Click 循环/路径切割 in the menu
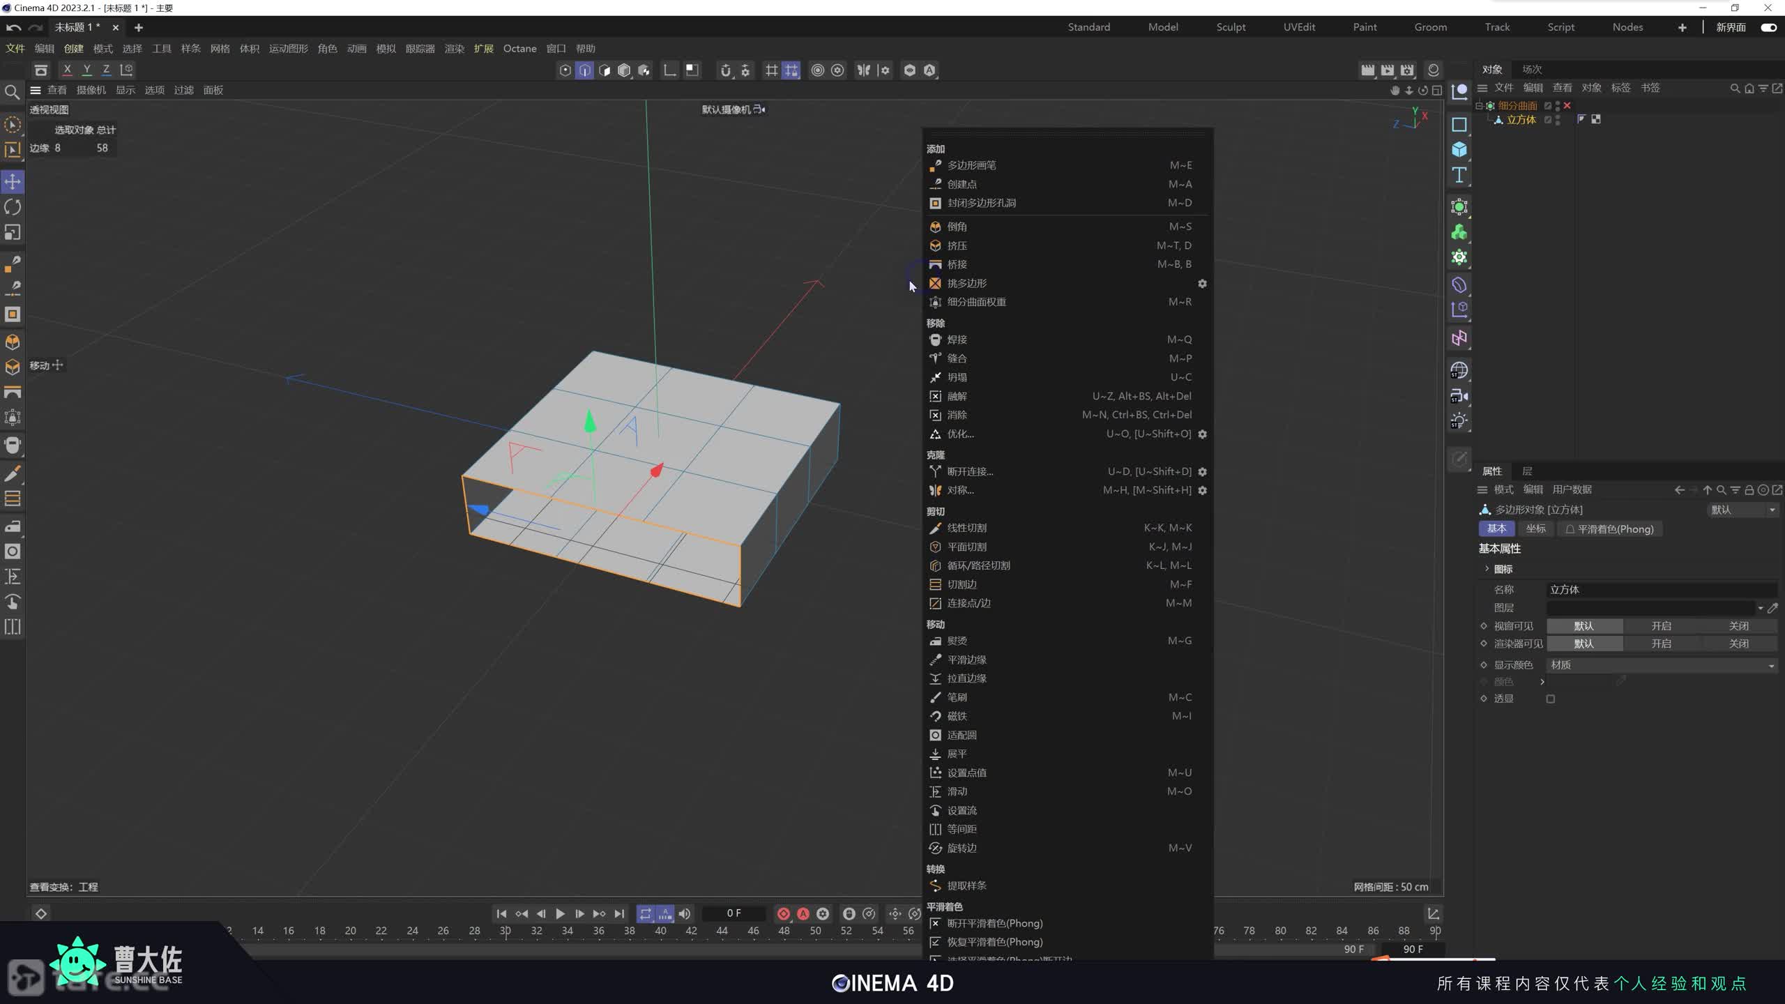The height and width of the screenshot is (1004, 1785). click(978, 565)
